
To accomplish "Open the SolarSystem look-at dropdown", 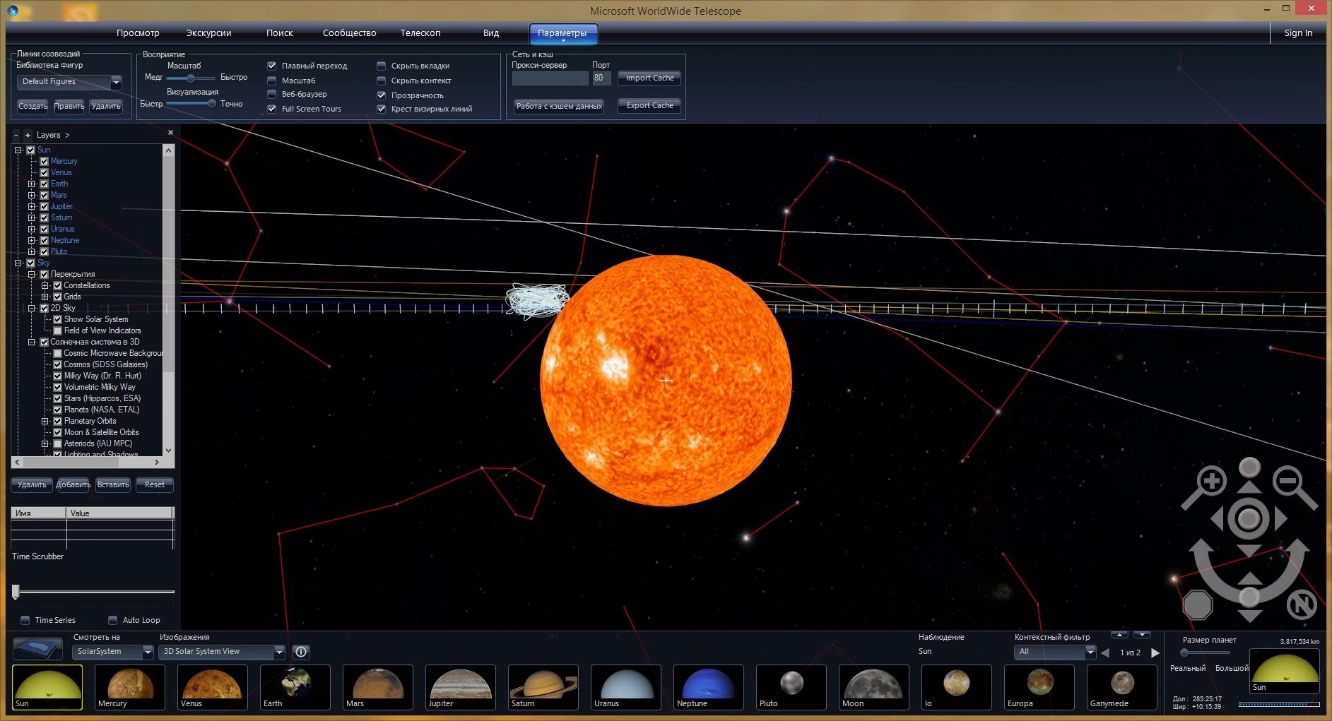I will pos(113,652).
